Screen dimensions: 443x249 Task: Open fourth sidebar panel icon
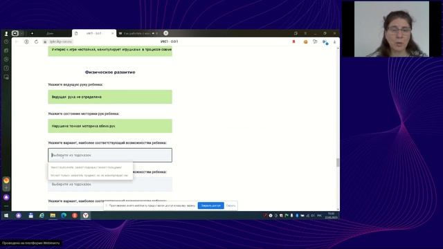pos(6,68)
